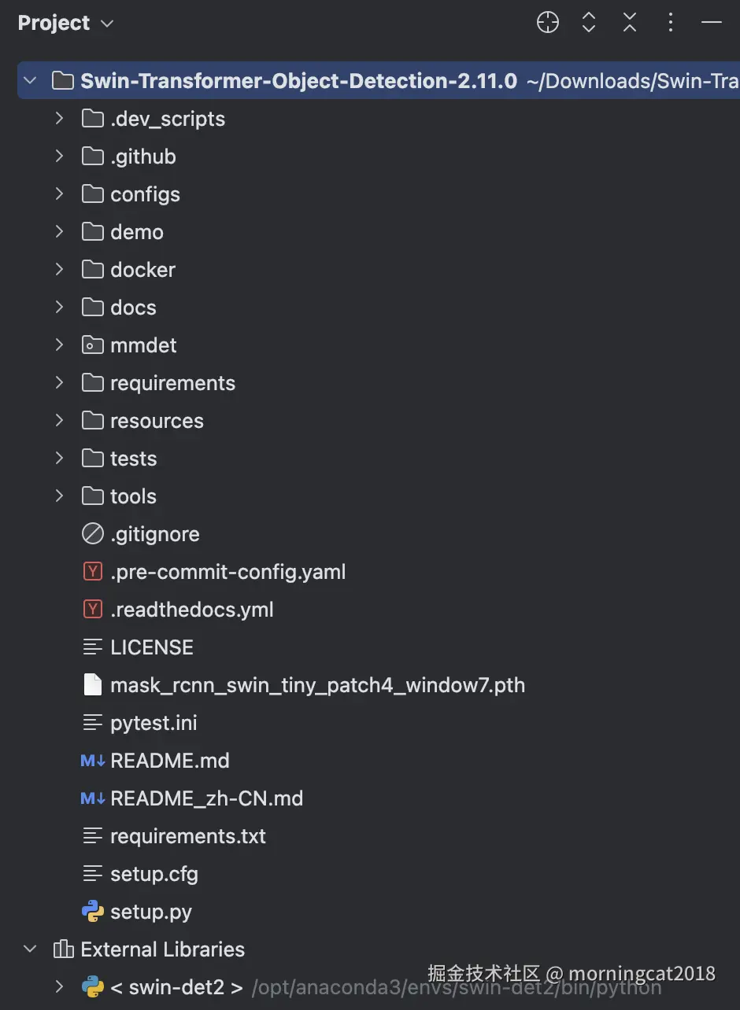This screenshot has width=740, height=1010.
Task: Expand the swin-det2 Python interpreter node
Action: point(59,986)
